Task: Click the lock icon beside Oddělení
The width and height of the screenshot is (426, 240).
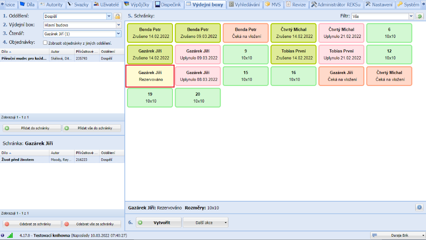Action: click(117, 16)
